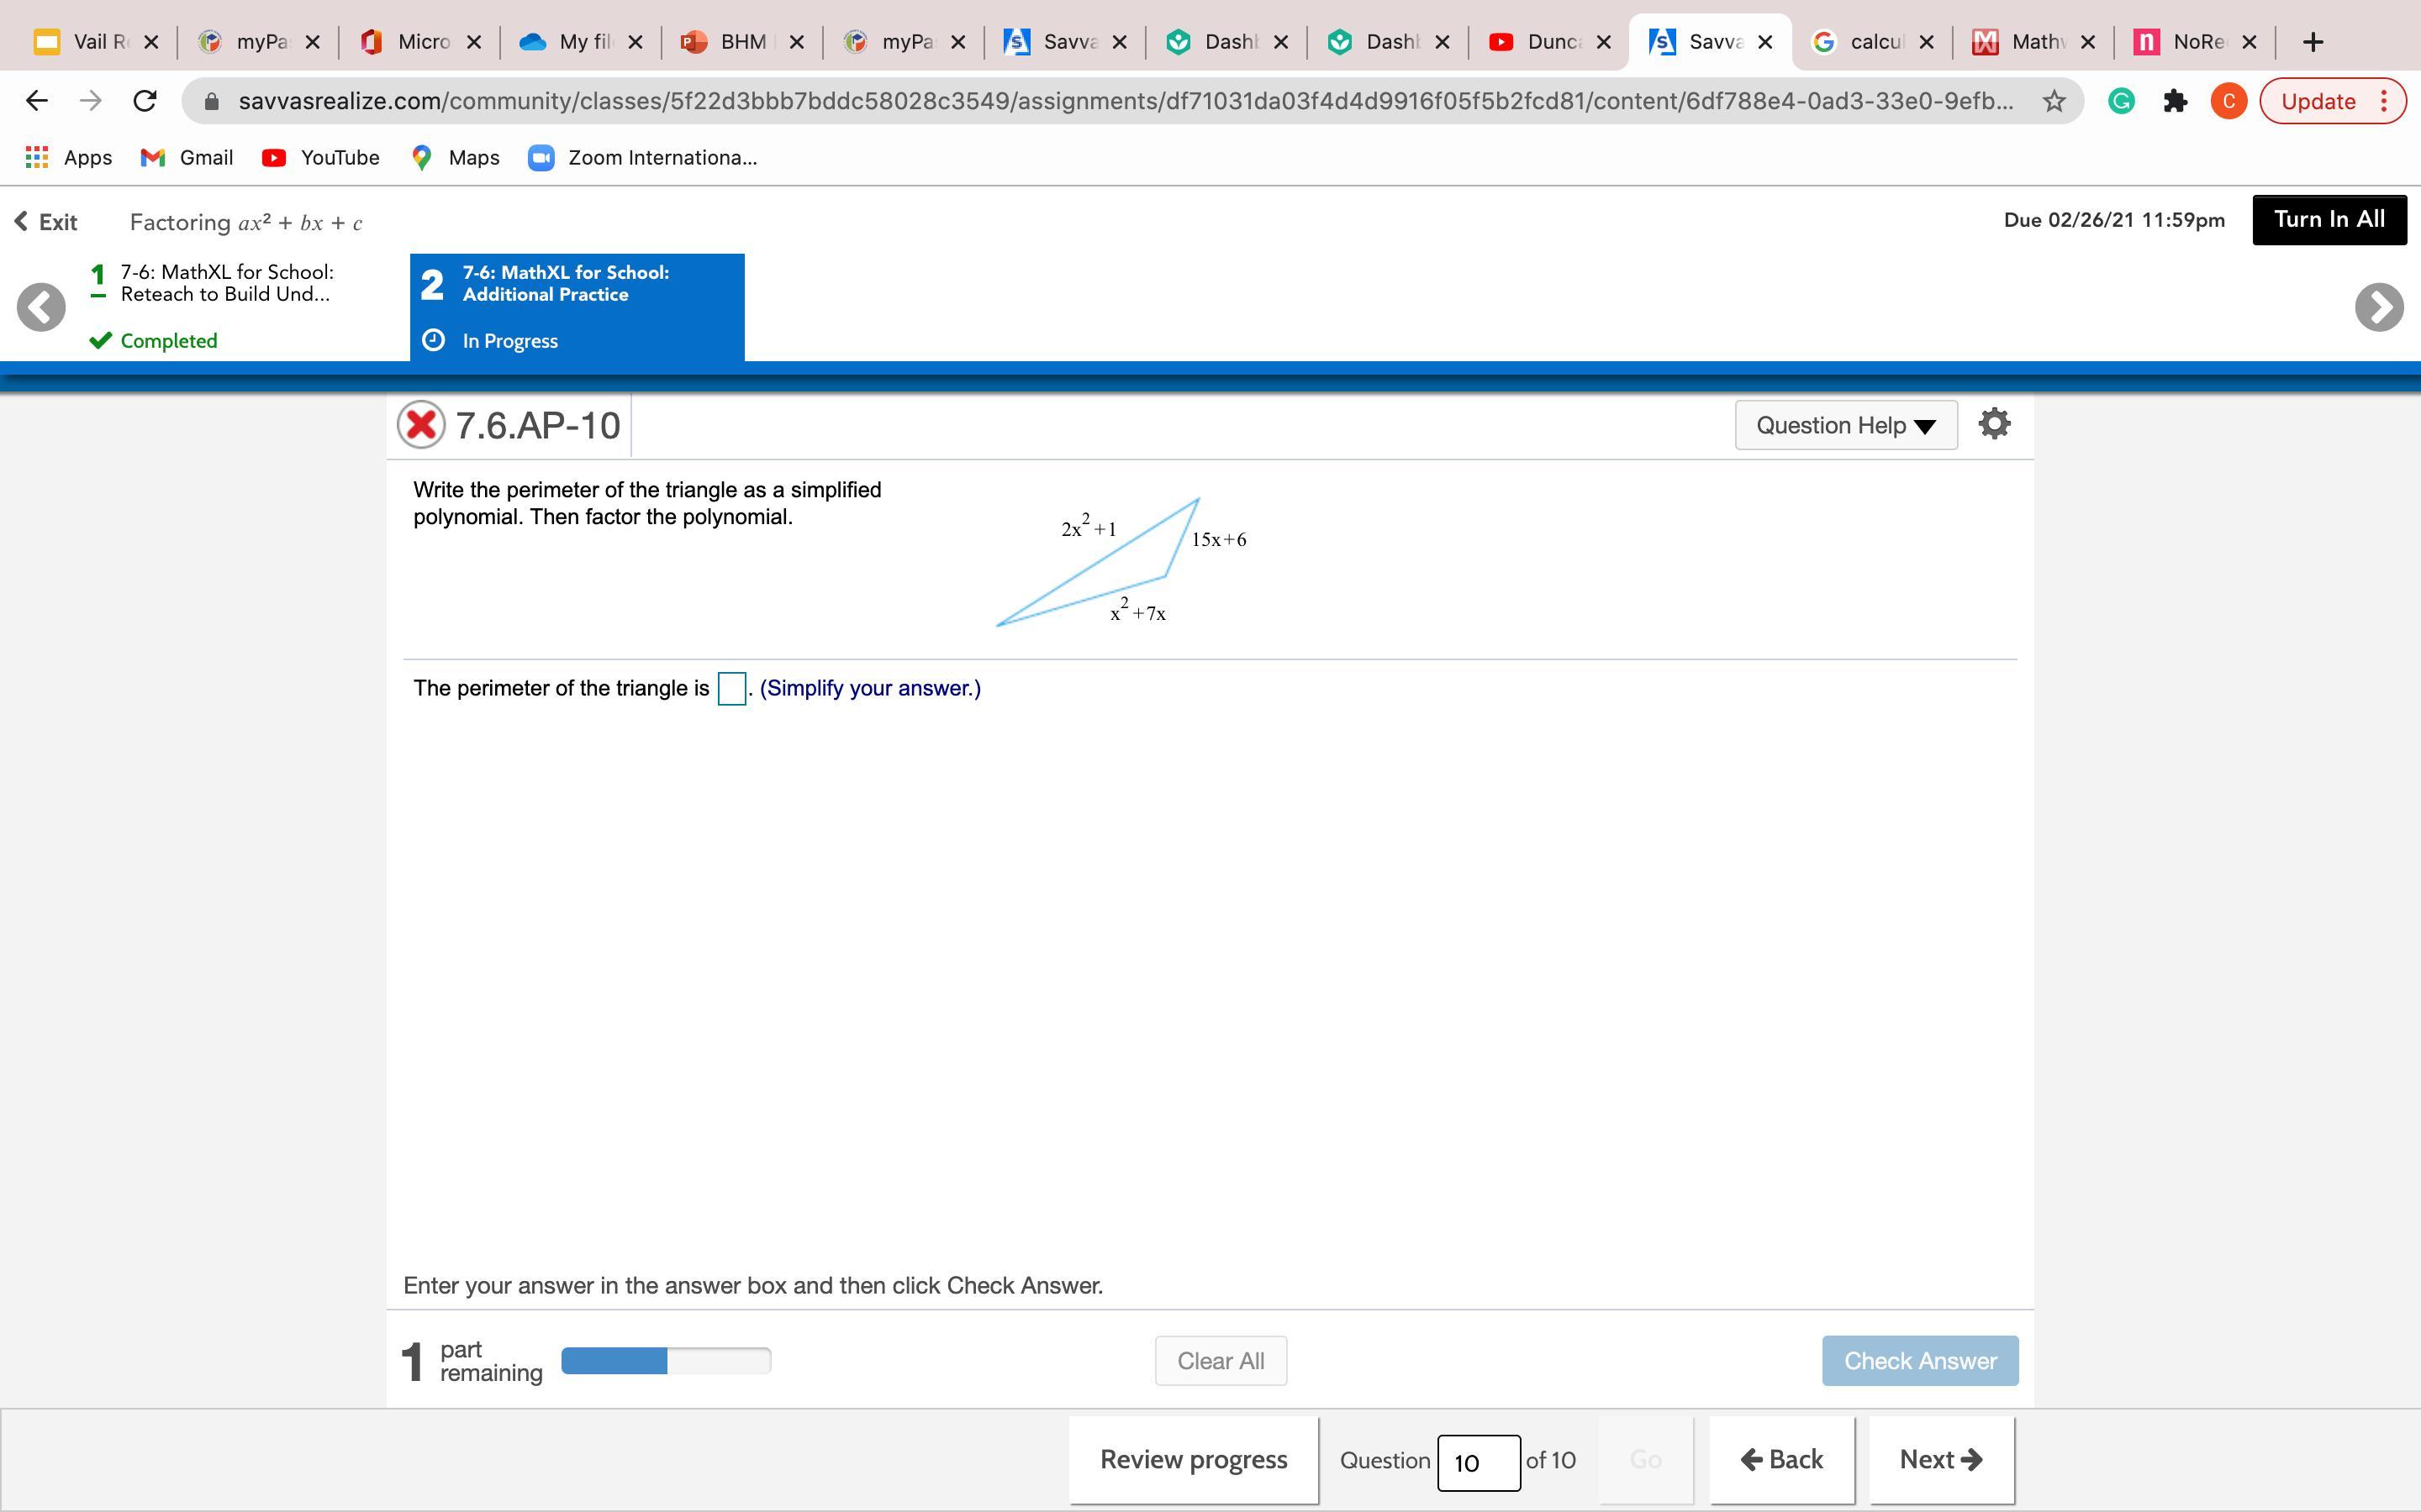Screen dimensions: 2421x1512
Task: Select the Reteach to Build Understanding assignment
Action: point(226,284)
